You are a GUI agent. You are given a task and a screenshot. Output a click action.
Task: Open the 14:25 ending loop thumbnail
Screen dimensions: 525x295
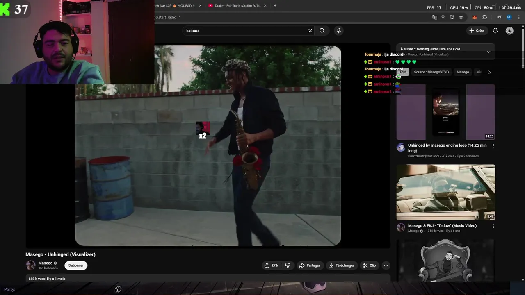(446, 112)
